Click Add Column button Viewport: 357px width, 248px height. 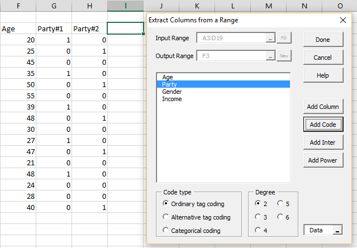(322, 107)
